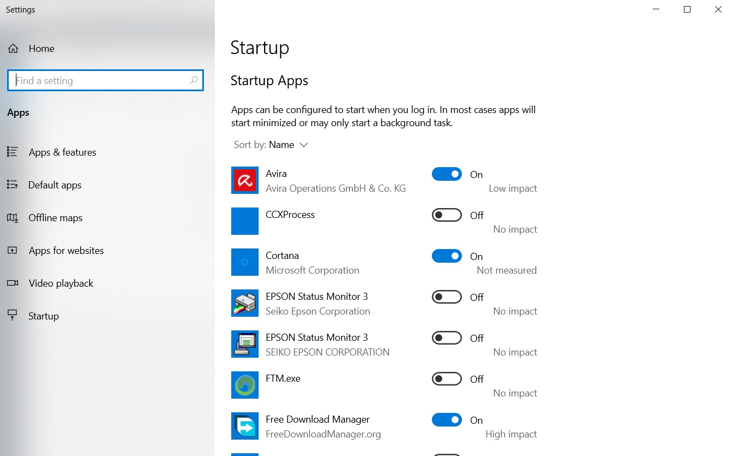Image resolution: width=732 pixels, height=456 pixels.
Task: Click the High impact label
Action: (x=511, y=434)
